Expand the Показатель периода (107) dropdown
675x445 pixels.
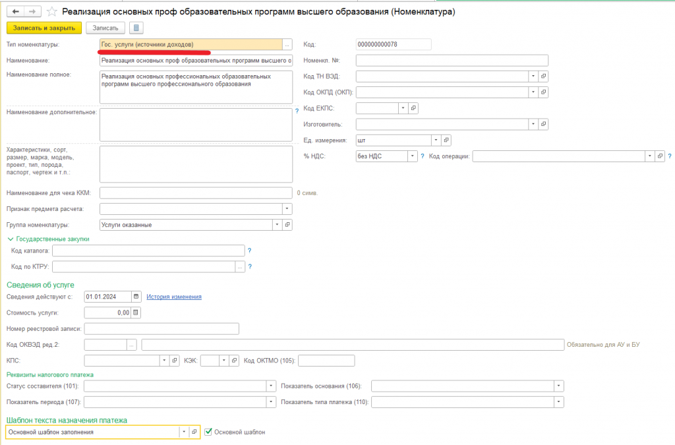271,402
